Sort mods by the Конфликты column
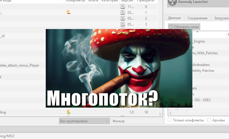This screenshot has width=229, height=139. click(76, 1)
